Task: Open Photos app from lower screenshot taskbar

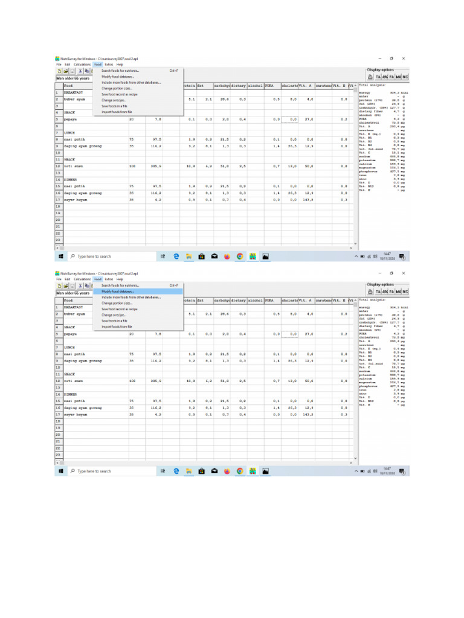Action: click(x=266, y=471)
